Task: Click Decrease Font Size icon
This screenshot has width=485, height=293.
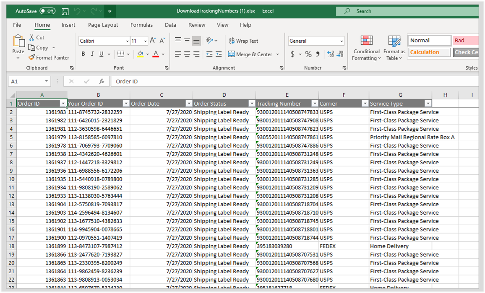Action: pos(163,41)
